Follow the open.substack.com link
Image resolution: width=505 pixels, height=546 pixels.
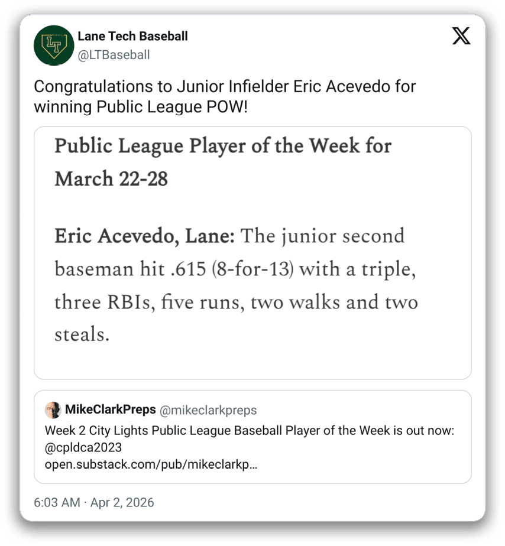tap(151, 464)
